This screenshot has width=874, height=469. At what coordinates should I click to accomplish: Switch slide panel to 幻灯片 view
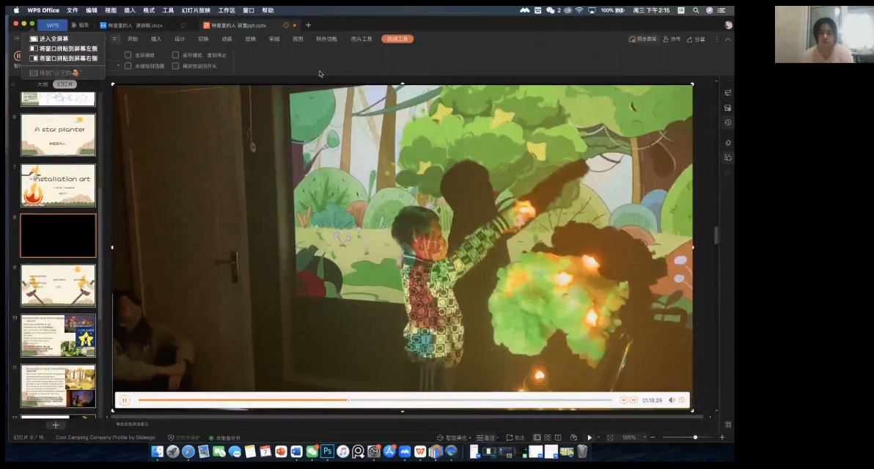[x=65, y=84]
